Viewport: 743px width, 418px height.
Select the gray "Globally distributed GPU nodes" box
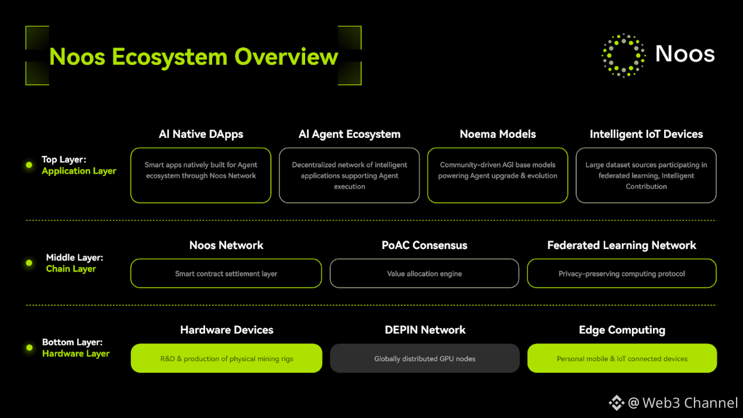click(x=424, y=358)
